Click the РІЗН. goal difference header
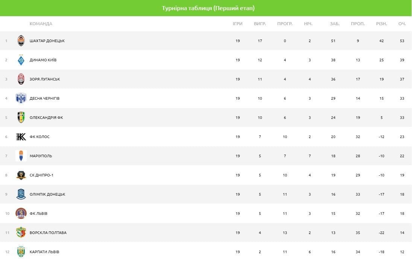This screenshot has width=412, height=266. click(x=381, y=24)
